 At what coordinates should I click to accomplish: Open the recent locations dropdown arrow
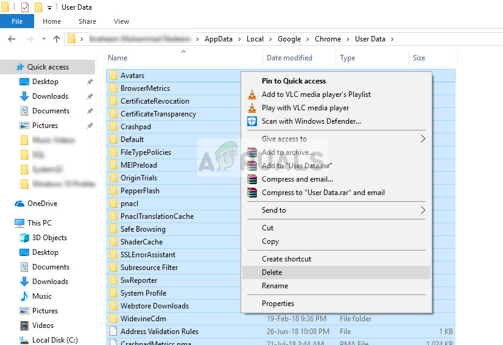(42, 39)
